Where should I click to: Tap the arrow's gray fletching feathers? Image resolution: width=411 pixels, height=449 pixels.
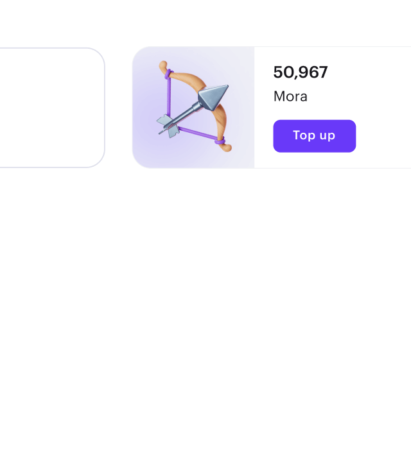[x=168, y=126]
